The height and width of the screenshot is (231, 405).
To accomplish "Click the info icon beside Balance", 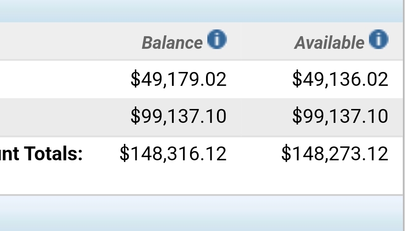I will pos(217,39).
